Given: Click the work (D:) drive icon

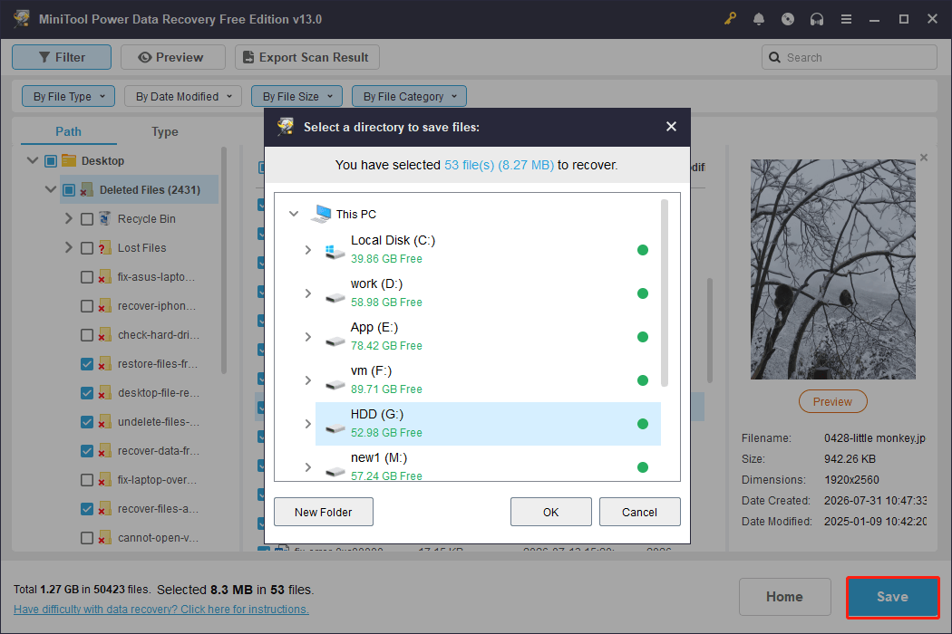Looking at the screenshot, I should 335,297.
